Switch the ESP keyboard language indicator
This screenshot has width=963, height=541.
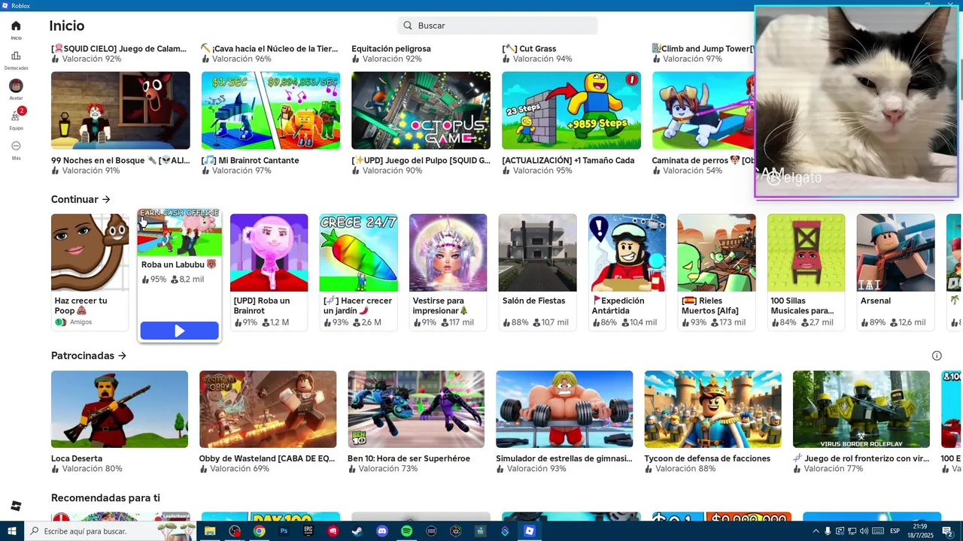pos(895,531)
